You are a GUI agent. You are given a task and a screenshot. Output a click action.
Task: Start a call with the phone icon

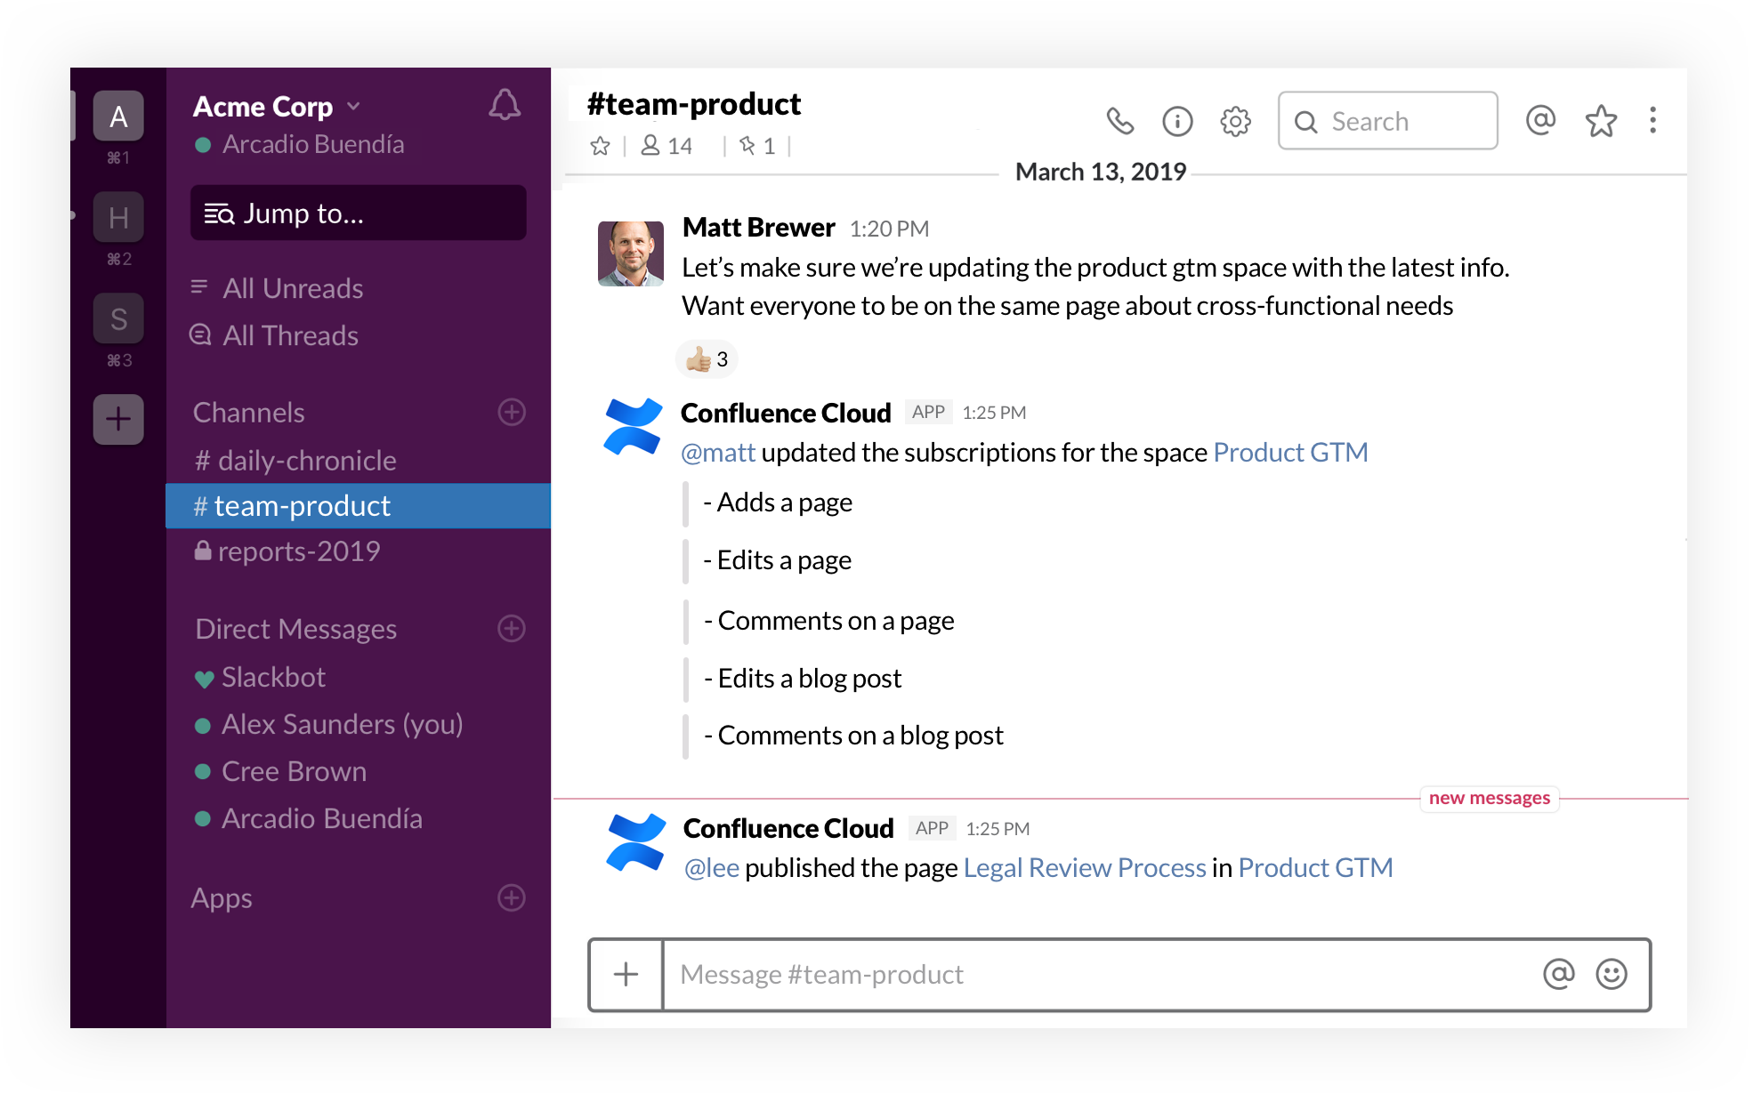pyautogui.click(x=1119, y=121)
